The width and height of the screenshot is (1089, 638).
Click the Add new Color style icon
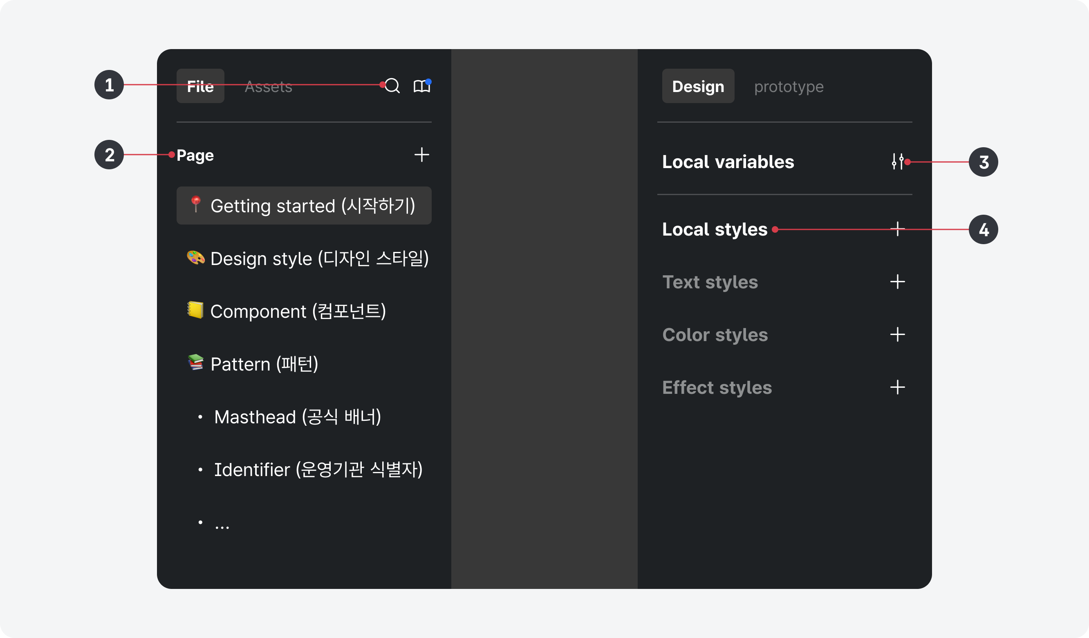(x=898, y=334)
